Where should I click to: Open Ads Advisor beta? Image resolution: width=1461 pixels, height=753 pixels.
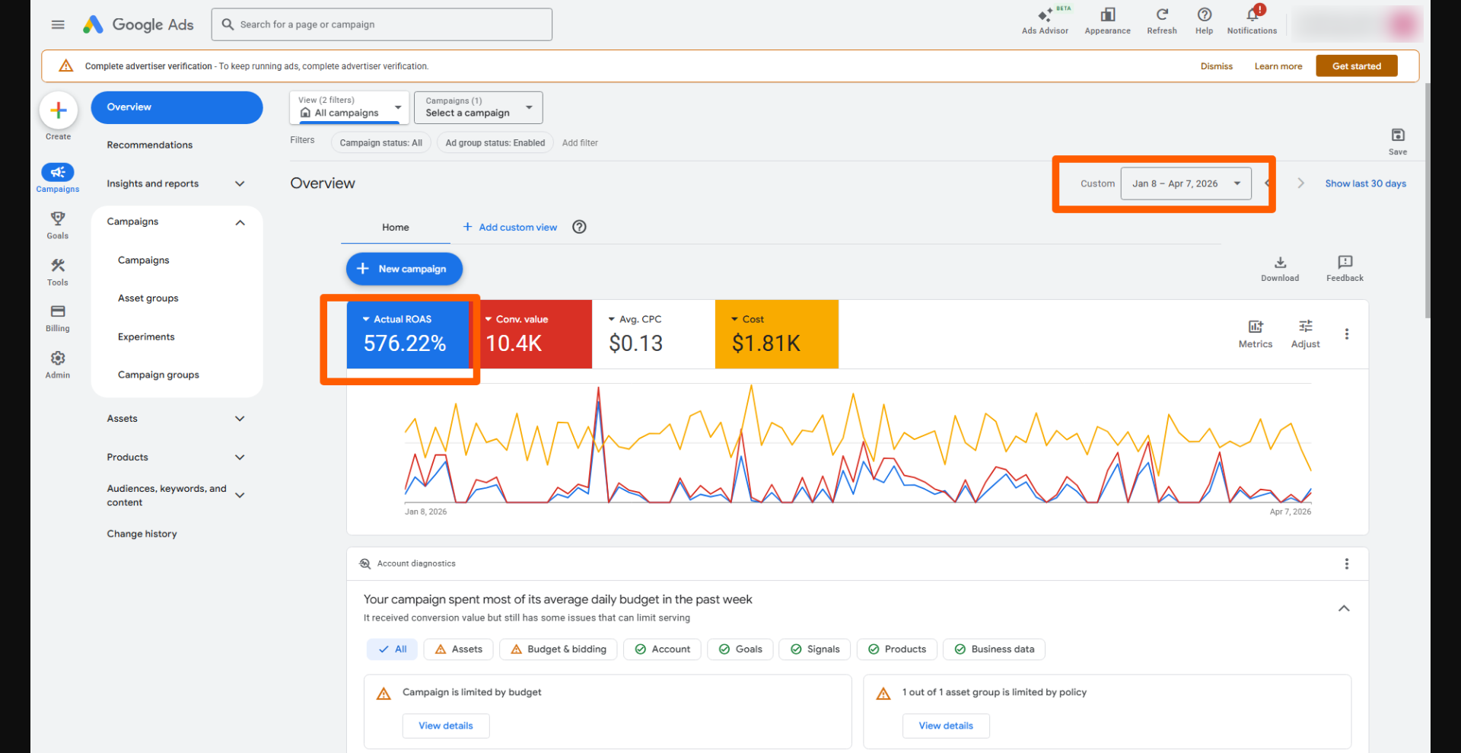pos(1045,21)
